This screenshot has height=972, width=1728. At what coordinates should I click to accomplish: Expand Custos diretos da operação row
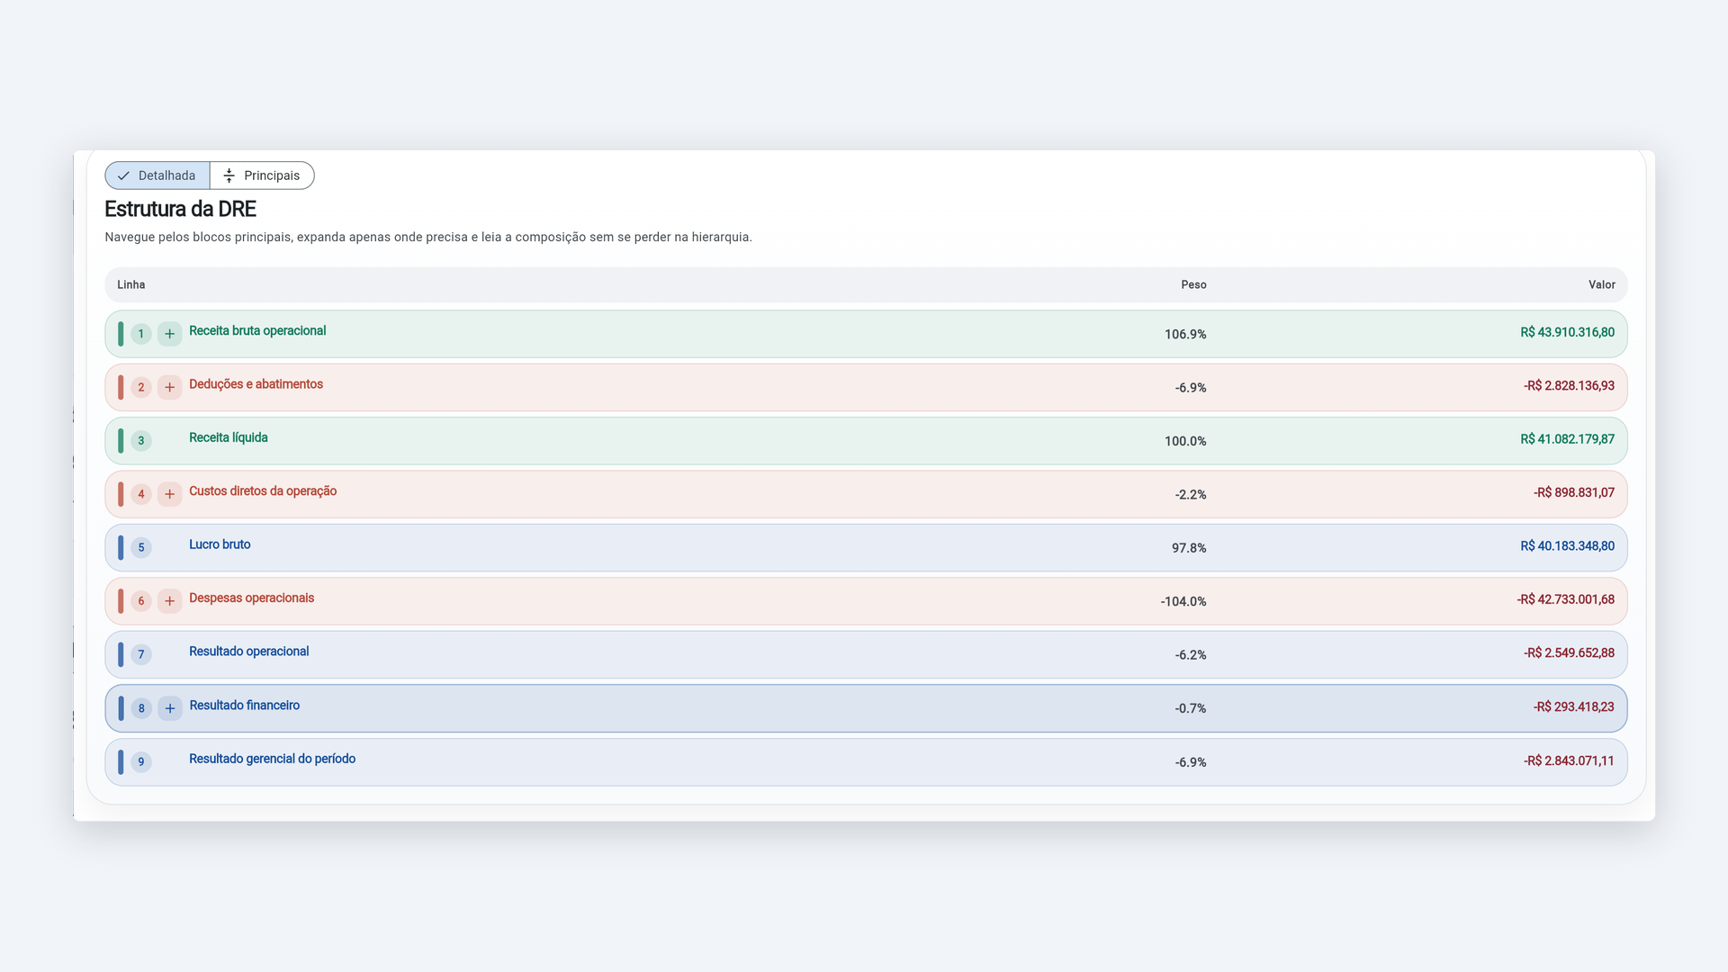169,494
